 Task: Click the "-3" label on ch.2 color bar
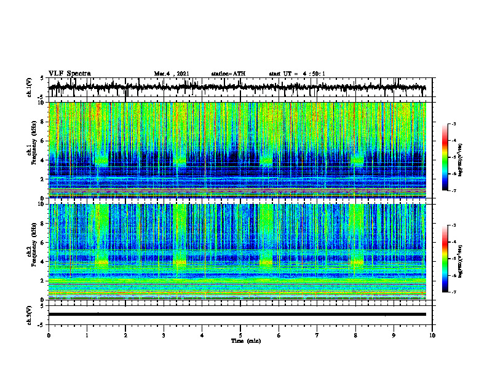(454, 225)
